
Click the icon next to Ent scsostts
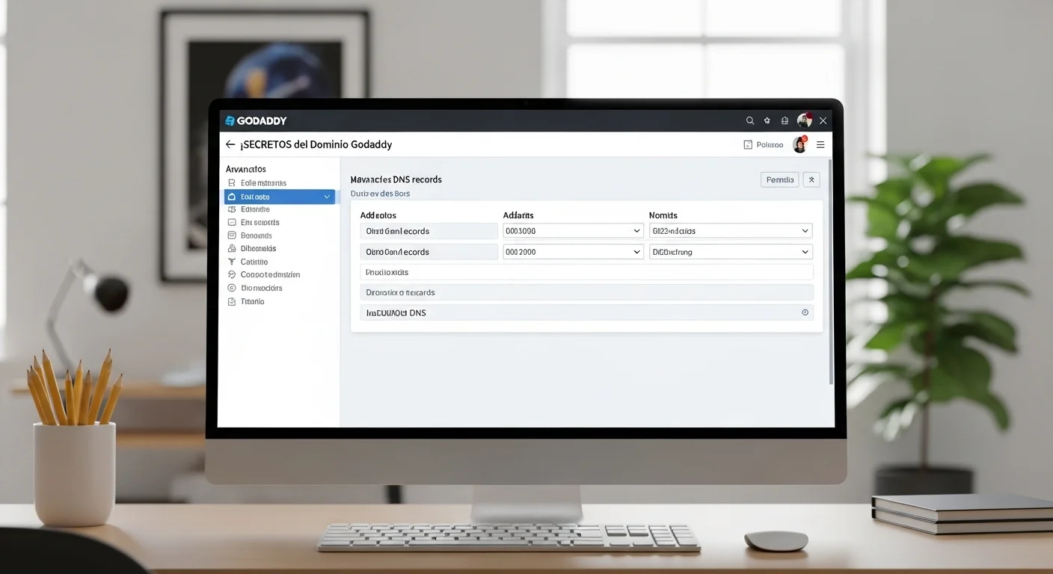pyautogui.click(x=232, y=222)
